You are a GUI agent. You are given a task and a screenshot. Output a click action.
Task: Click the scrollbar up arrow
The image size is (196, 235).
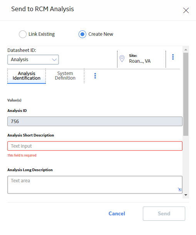click(x=186, y=50)
